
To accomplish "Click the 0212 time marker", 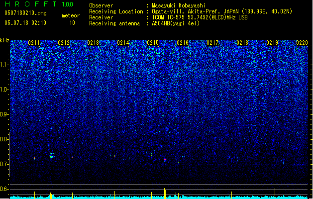I will click(64, 42).
